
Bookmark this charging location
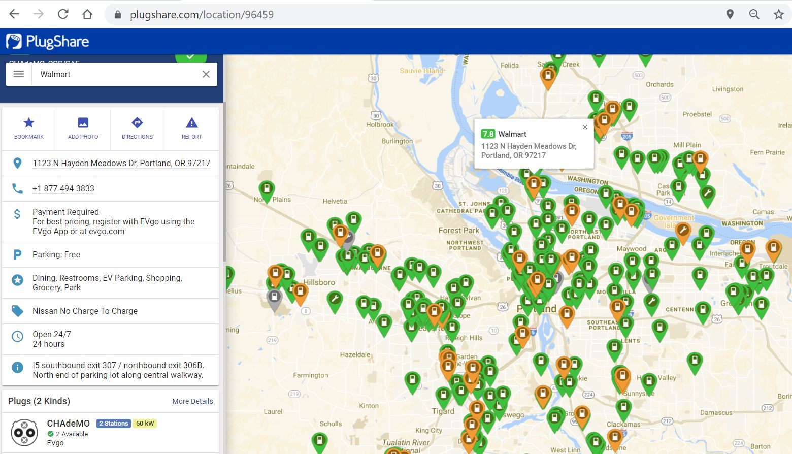pos(29,128)
